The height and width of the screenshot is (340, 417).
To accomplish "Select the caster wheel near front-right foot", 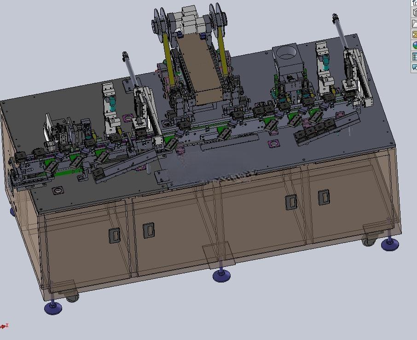I will tap(369, 241).
